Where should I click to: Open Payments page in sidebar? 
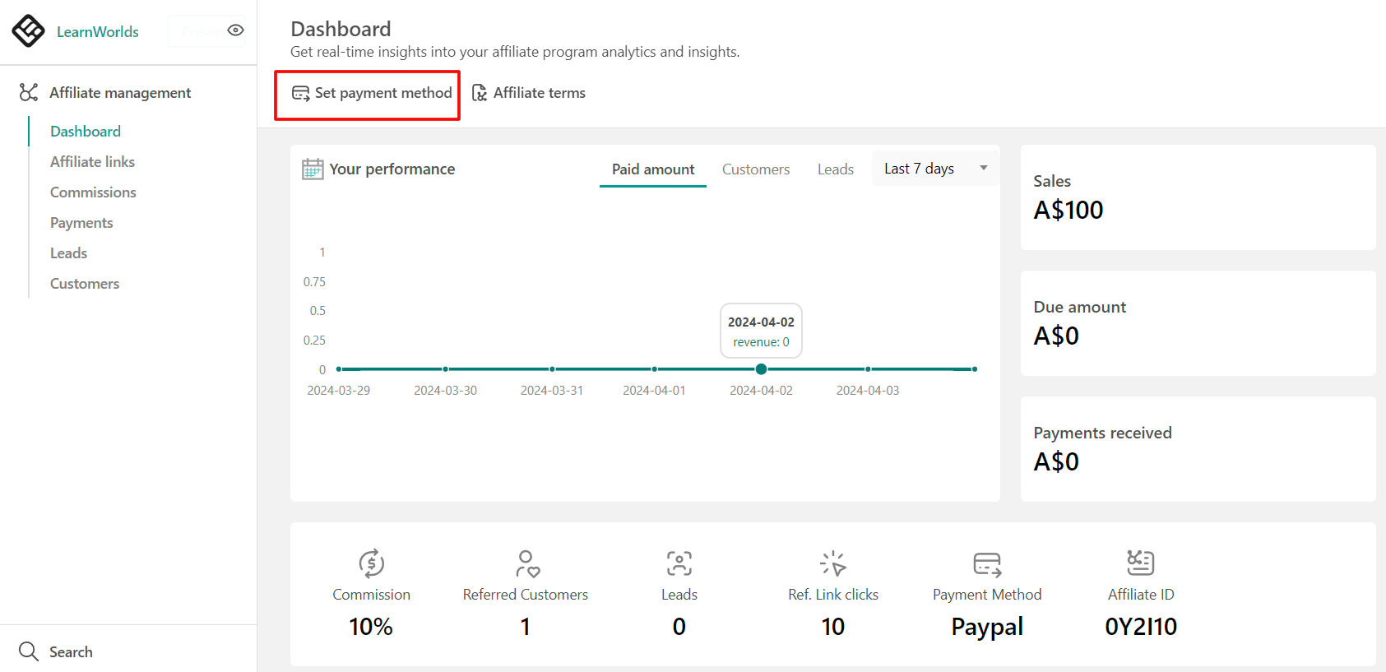[81, 223]
